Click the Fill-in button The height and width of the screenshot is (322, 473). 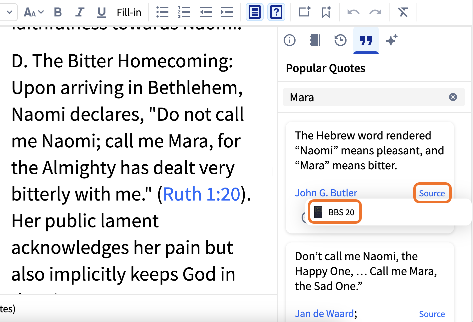point(129,12)
